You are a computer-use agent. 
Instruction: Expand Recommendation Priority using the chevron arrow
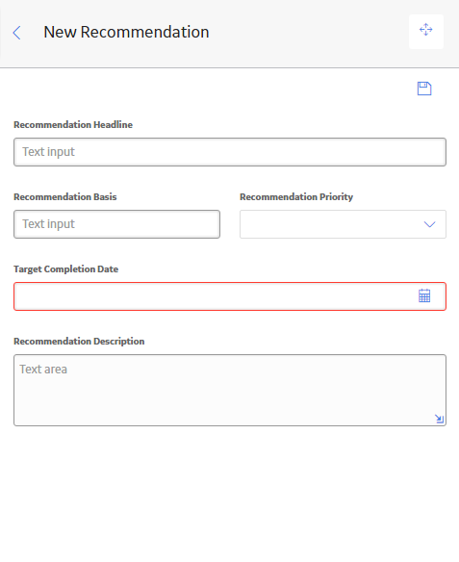click(429, 224)
